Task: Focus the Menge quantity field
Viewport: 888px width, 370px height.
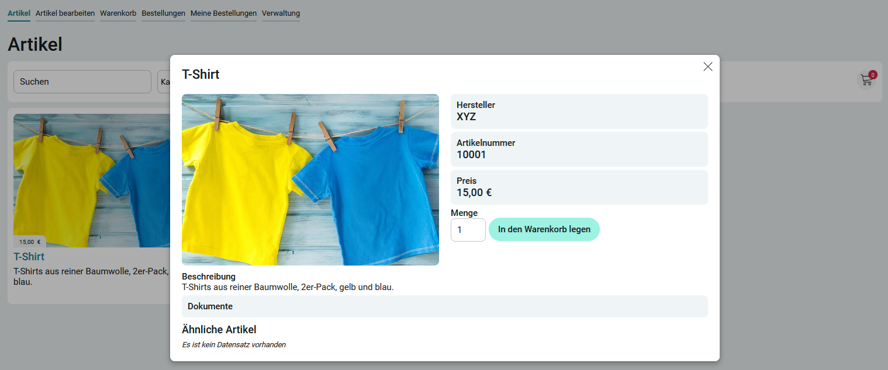Action: [x=468, y=230]
